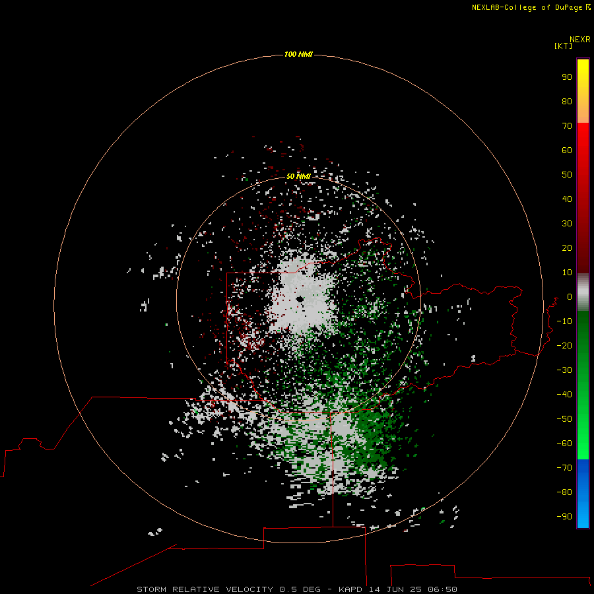
Task: Click the -90 value on the velocity scale
Action: [x=564, y=517]
